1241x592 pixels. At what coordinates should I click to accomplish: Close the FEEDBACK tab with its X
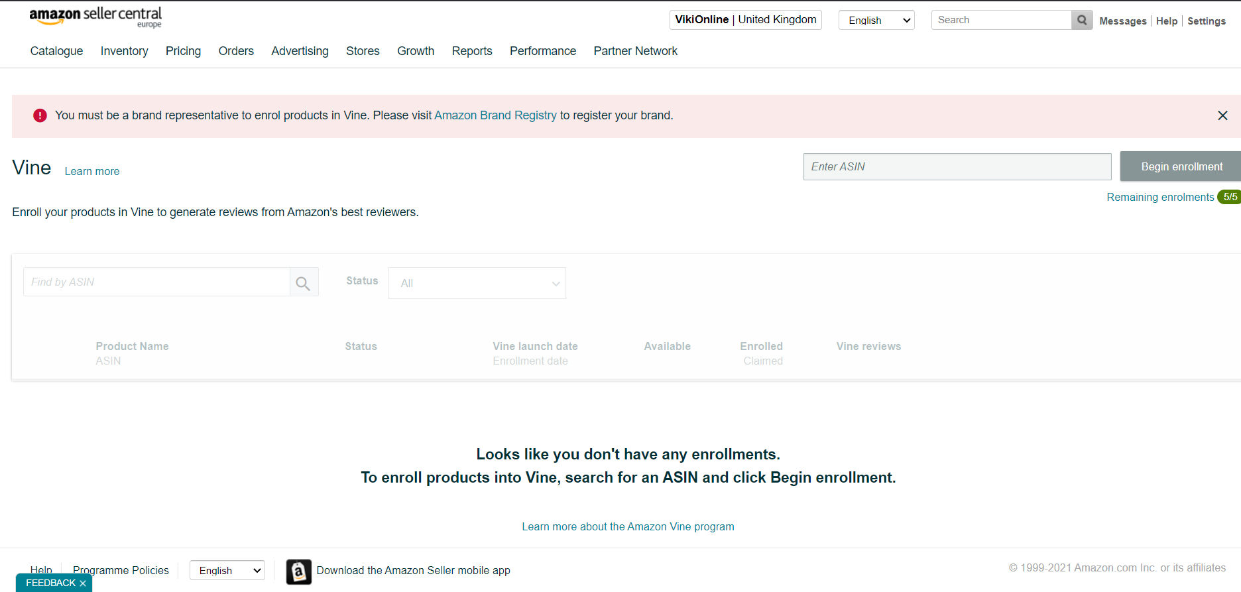point(83,583)
